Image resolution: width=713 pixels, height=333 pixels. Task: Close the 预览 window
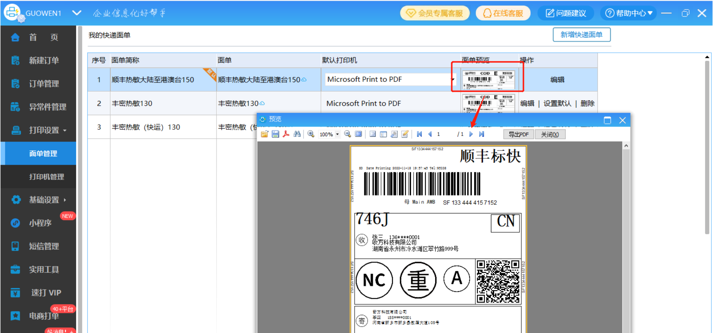(622, 120)
